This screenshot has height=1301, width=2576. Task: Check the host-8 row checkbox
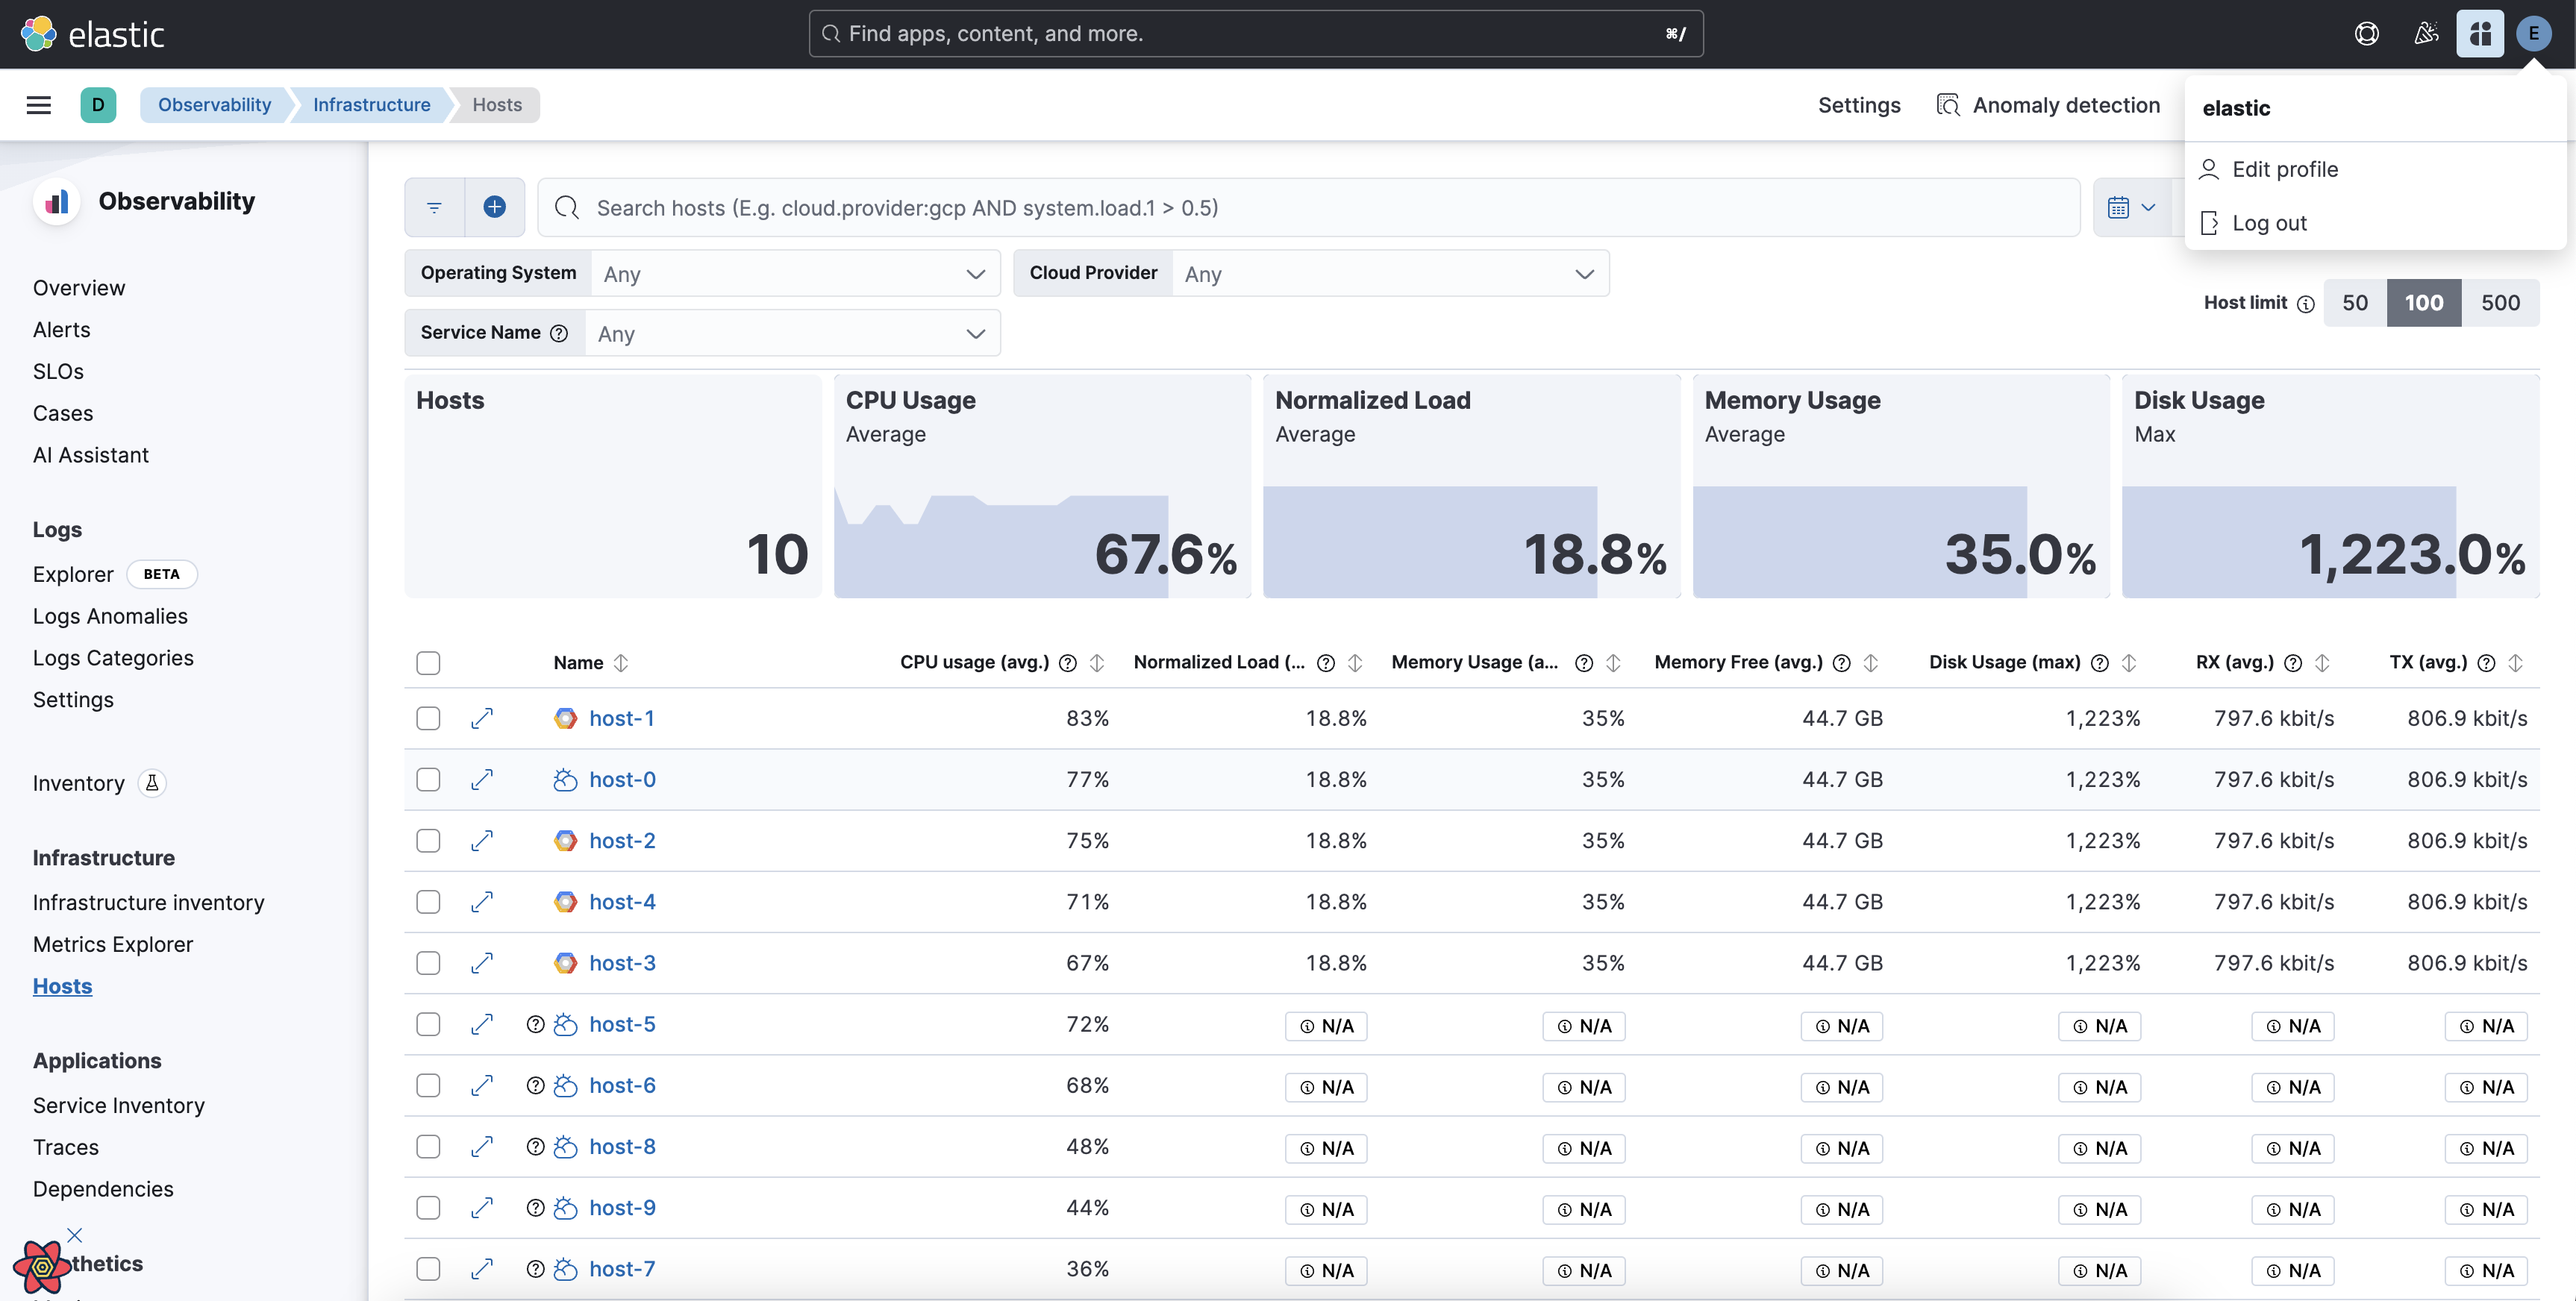click(x=428, y=1147)
